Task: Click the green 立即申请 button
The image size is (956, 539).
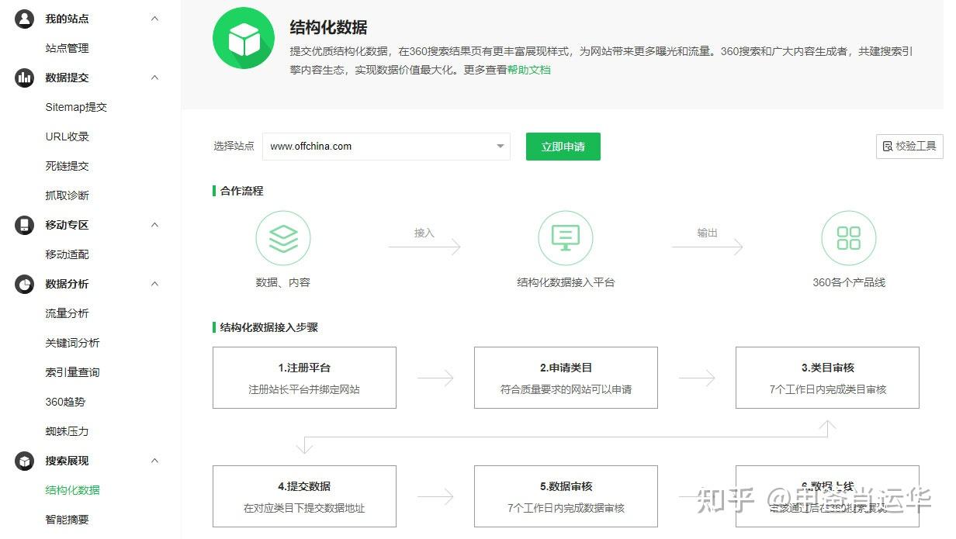Action: pos(563,147)
